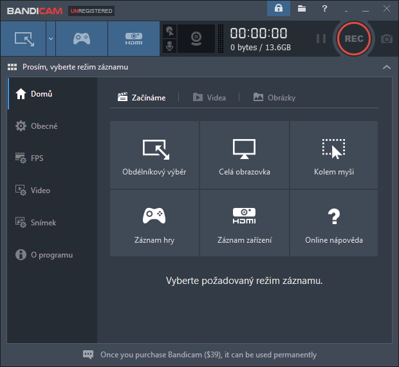The image size is (399, 367).
Task: Toggle microphone recording icon
Action: (169, 46)
